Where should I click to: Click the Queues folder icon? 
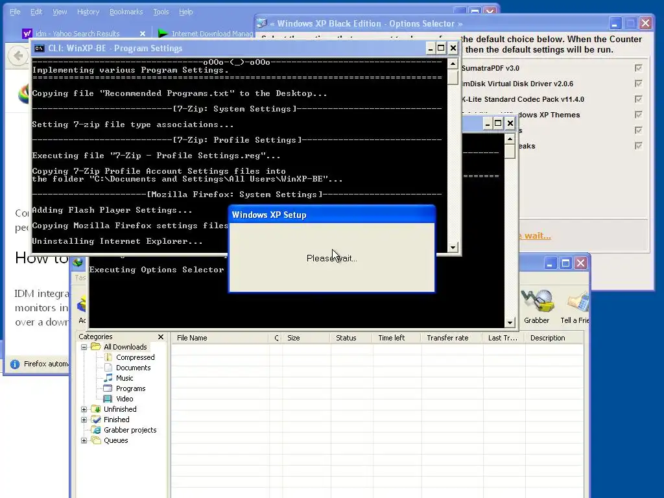pyautogui.click(x=96, y=440)
